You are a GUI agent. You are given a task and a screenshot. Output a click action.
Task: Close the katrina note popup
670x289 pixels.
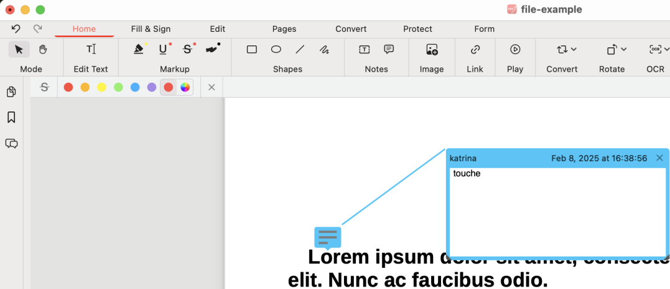[659, 158]
